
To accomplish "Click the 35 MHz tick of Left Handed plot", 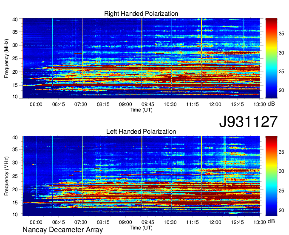I will pos(15,149).
